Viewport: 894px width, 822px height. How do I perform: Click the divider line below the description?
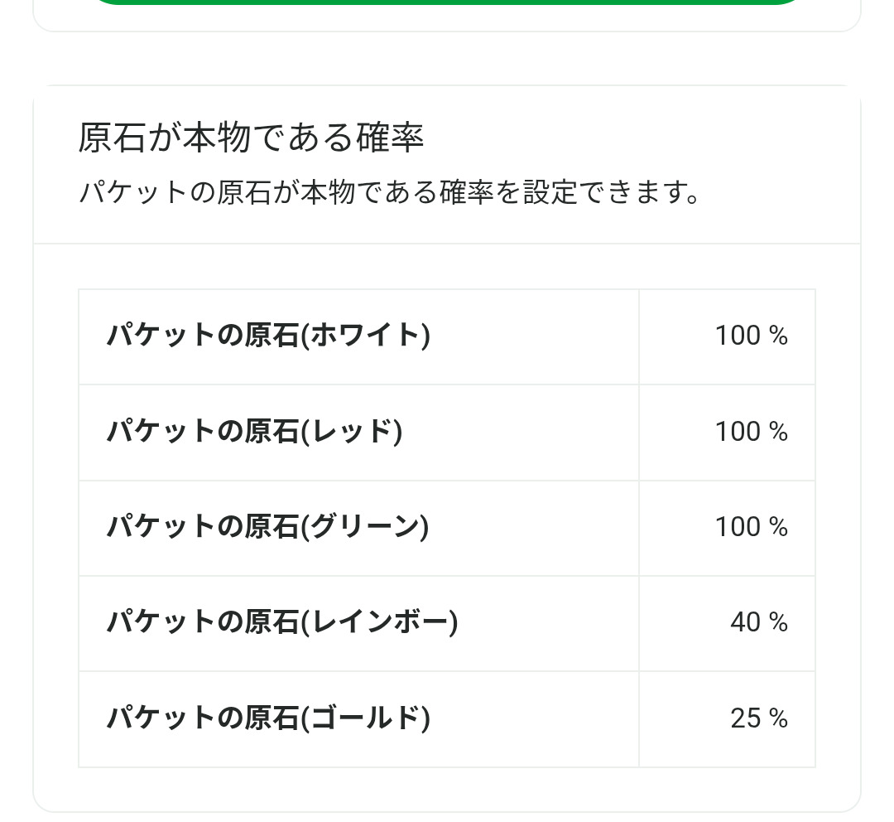(x=447, y=244)
